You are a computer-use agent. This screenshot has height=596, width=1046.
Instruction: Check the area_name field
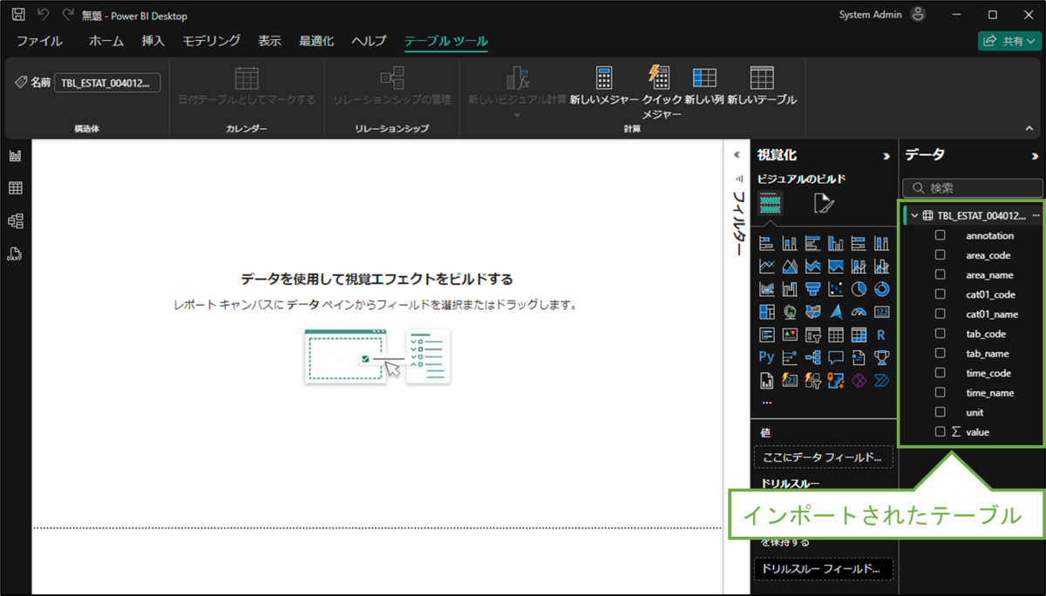941,274
